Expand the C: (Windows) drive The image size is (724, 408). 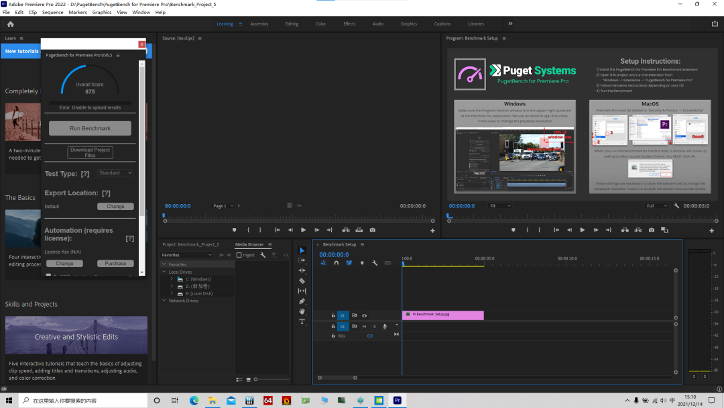pyautogui.click(x=172, y=279)
